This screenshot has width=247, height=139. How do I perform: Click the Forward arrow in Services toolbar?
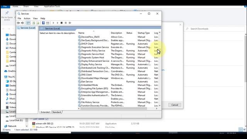[x=22, y=23]
